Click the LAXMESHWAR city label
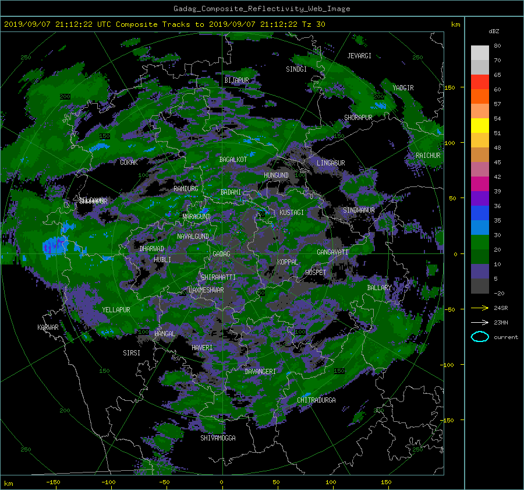The image size is (524, 490). tap(206, 290)
